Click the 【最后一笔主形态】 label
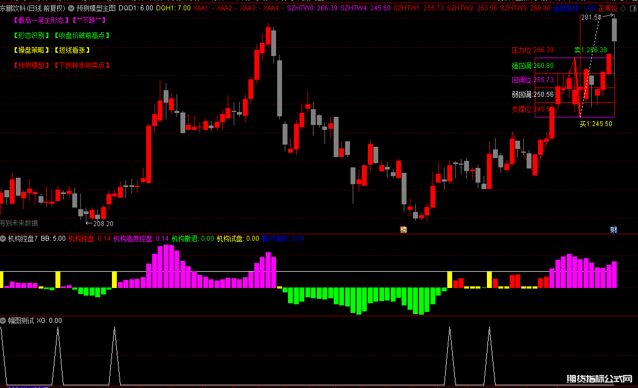Image resolution: width=638 pixels, height=388 pixels. [x=41, y=20]
